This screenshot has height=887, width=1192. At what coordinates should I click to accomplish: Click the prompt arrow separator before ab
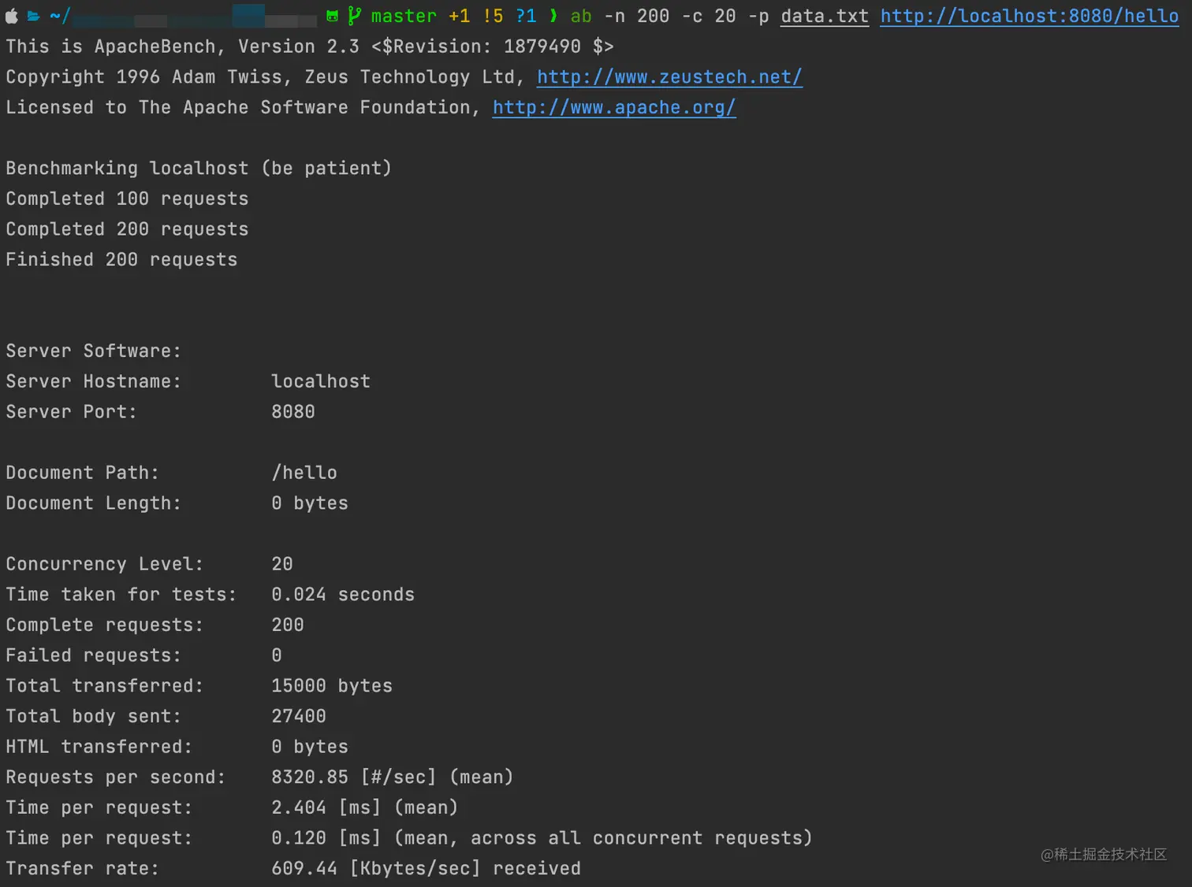pyautogui.click(x=553, y=16)
